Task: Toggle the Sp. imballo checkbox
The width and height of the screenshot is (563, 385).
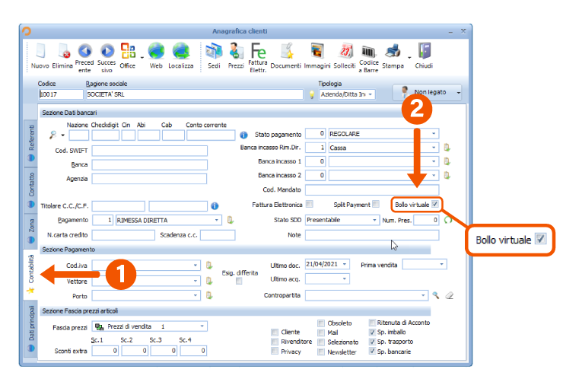Action: tap(372, 332)
